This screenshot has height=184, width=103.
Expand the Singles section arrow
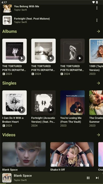tap(98, 83)
